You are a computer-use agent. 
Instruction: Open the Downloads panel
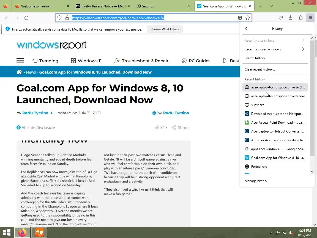point(291,18)
